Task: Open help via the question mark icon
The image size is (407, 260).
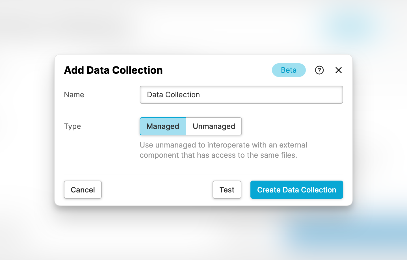Action: pyautogui.click(x=319, y=70)
